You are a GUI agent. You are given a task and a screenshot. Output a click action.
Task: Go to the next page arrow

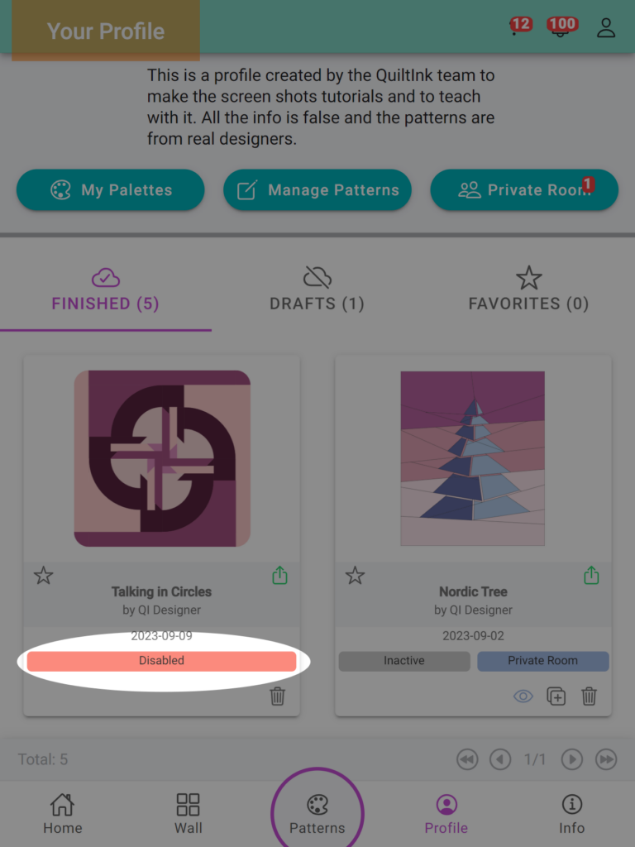pos(572,759)
